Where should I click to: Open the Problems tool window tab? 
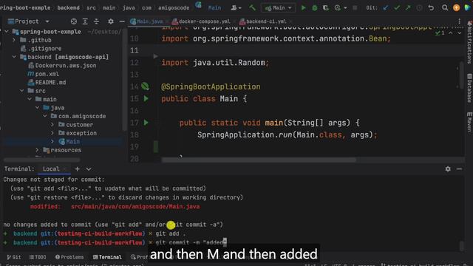69,257
